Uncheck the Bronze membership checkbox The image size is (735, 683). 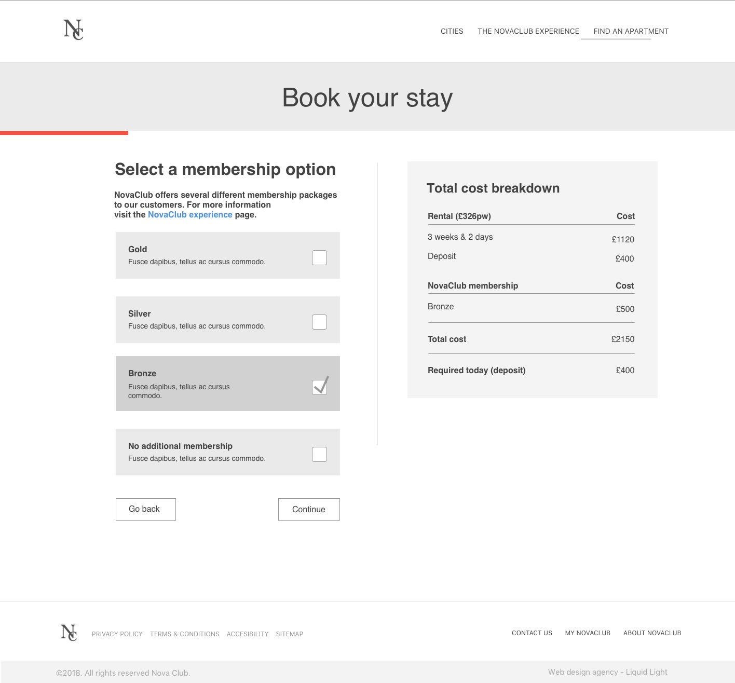pos(319,387)
